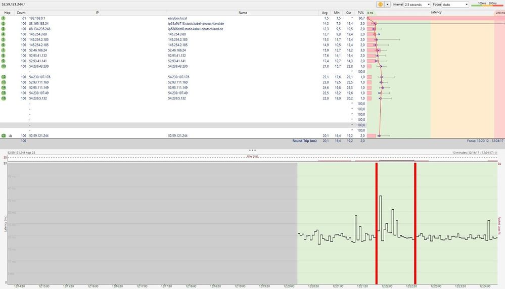Viewport: 505px width, 289px height.
Task: Click the Avg value 24,6 for hop 14
Action: point(326,87)
